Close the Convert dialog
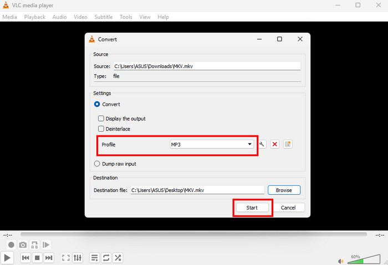Image resolution: width=388 pixels, height=265 pixels. (300, 39)
